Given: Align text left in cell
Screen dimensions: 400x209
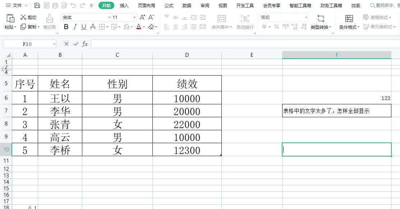Looking at the screenshot, I should 167,27.
